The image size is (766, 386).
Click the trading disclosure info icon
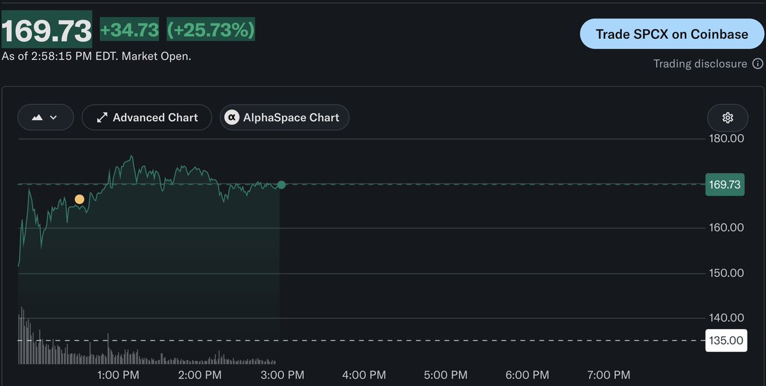click(x=758, y=64)
